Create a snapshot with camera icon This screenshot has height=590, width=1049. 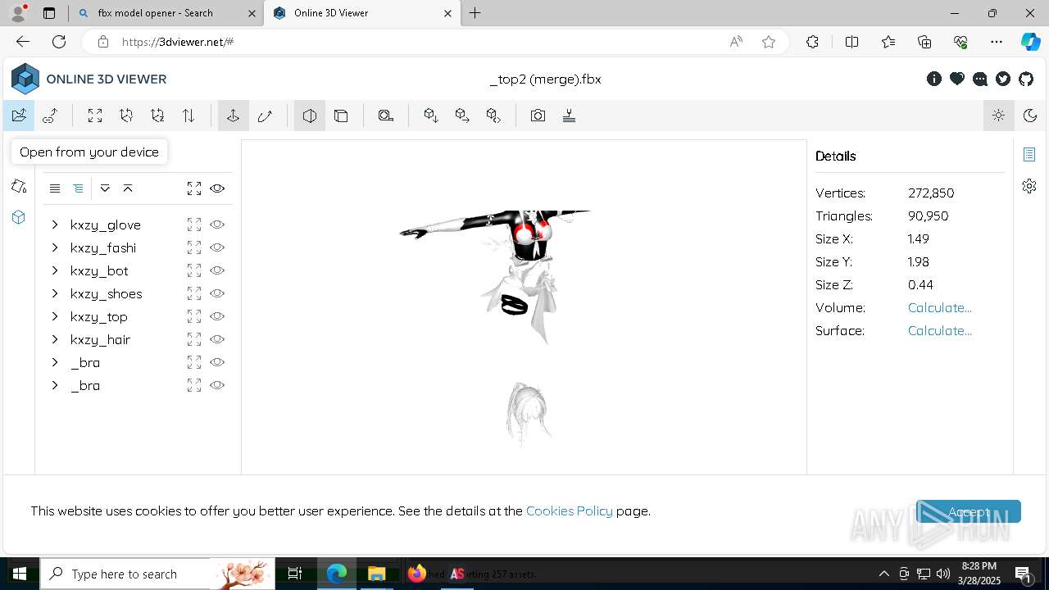[x=538, y=116]
